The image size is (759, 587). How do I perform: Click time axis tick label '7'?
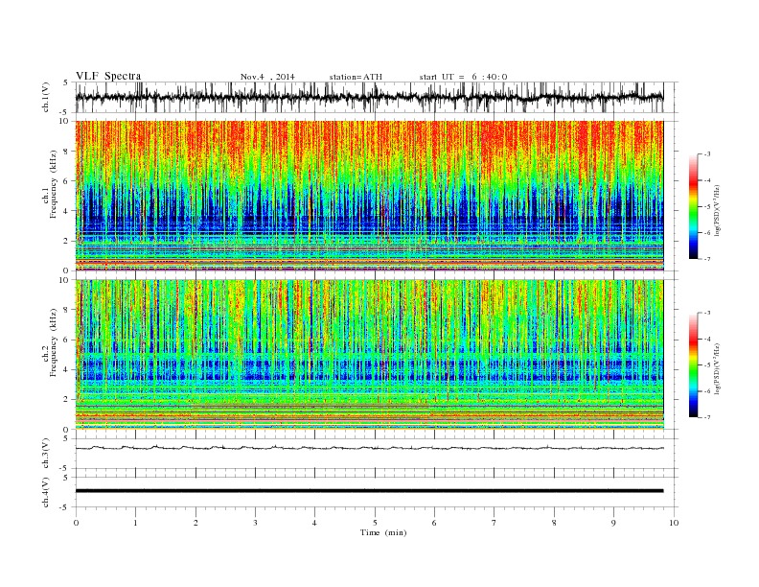pos(494,523)
